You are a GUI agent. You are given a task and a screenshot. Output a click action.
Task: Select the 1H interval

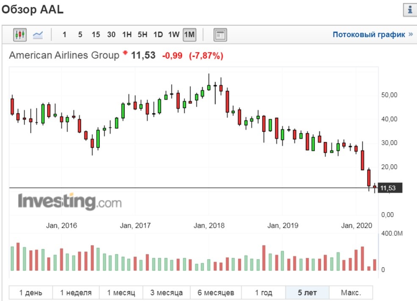pyautogui.click(x=127, y=35)
